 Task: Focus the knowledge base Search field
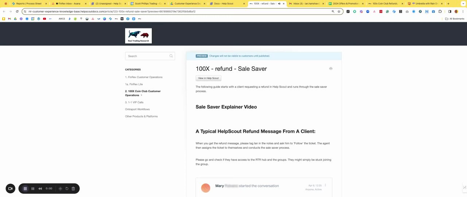150,56
